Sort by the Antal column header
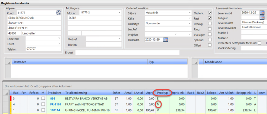267x114 pixels. click(128, 93)
